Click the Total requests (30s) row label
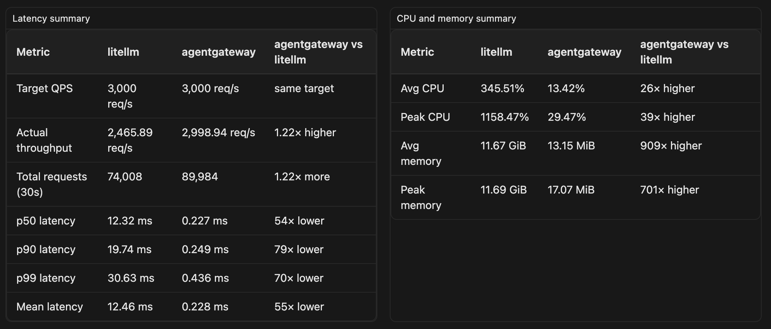Image resolution: width=771 pixels, height=329 pixels. coord(52,184)
